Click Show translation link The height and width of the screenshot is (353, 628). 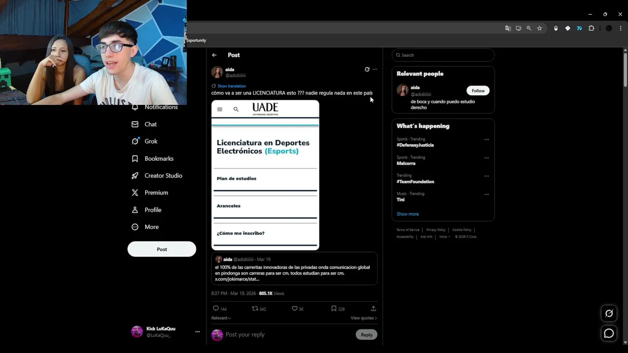click(232, 86)
